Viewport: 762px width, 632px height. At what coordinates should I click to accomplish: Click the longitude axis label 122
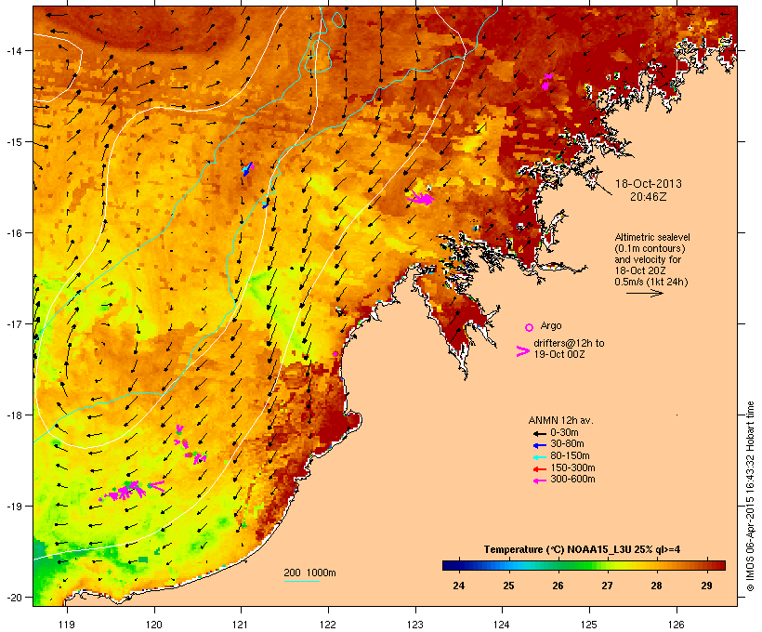point(328,625)
